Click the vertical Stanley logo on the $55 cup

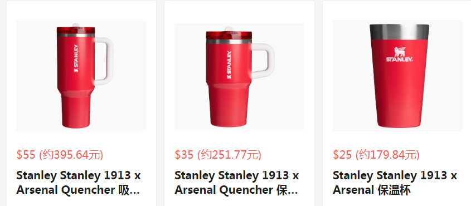pyautogui.click(x=76, y=59)
